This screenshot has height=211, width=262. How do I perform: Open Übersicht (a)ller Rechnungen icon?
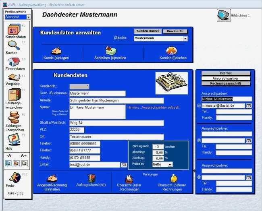pos(129,179)
